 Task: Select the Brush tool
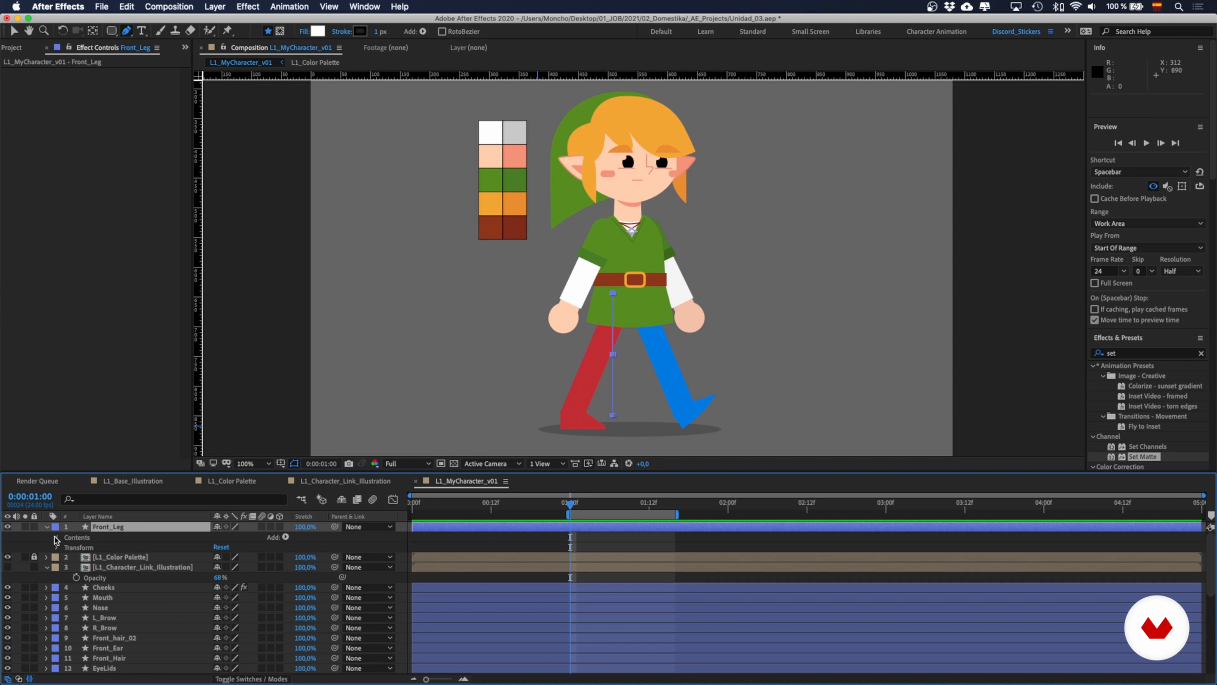click(160, 31)
